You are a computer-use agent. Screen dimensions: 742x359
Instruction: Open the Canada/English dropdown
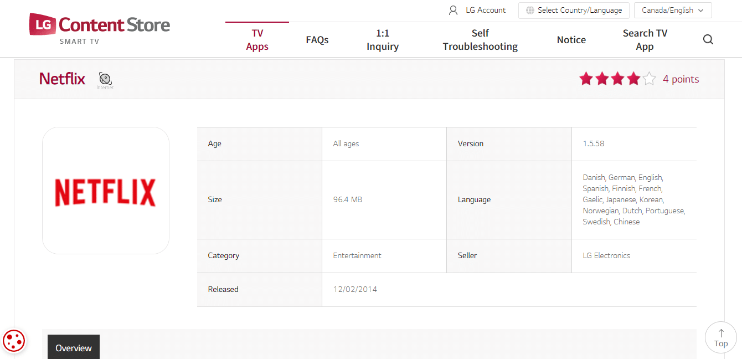(x=673, y=10)
